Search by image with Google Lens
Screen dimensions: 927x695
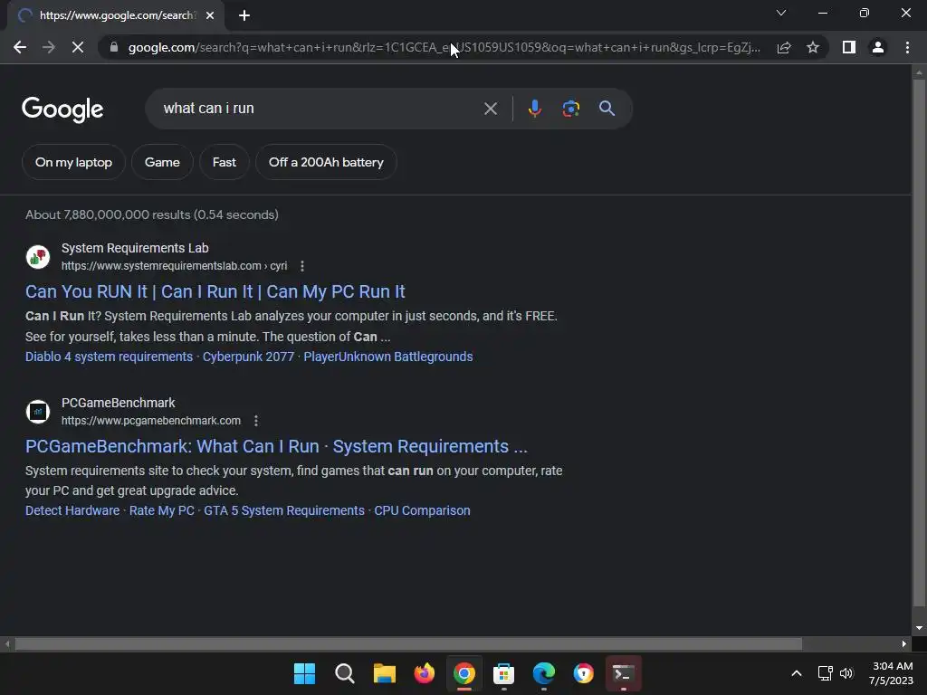click(x=570, y=109)
